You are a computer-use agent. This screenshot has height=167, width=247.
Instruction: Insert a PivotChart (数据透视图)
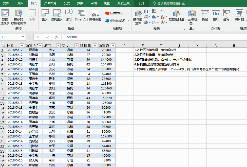tap(176, 16)
